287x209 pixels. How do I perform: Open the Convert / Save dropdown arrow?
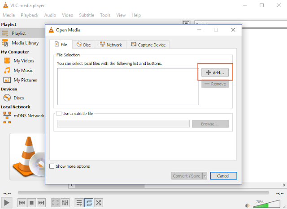coord(204,176)
